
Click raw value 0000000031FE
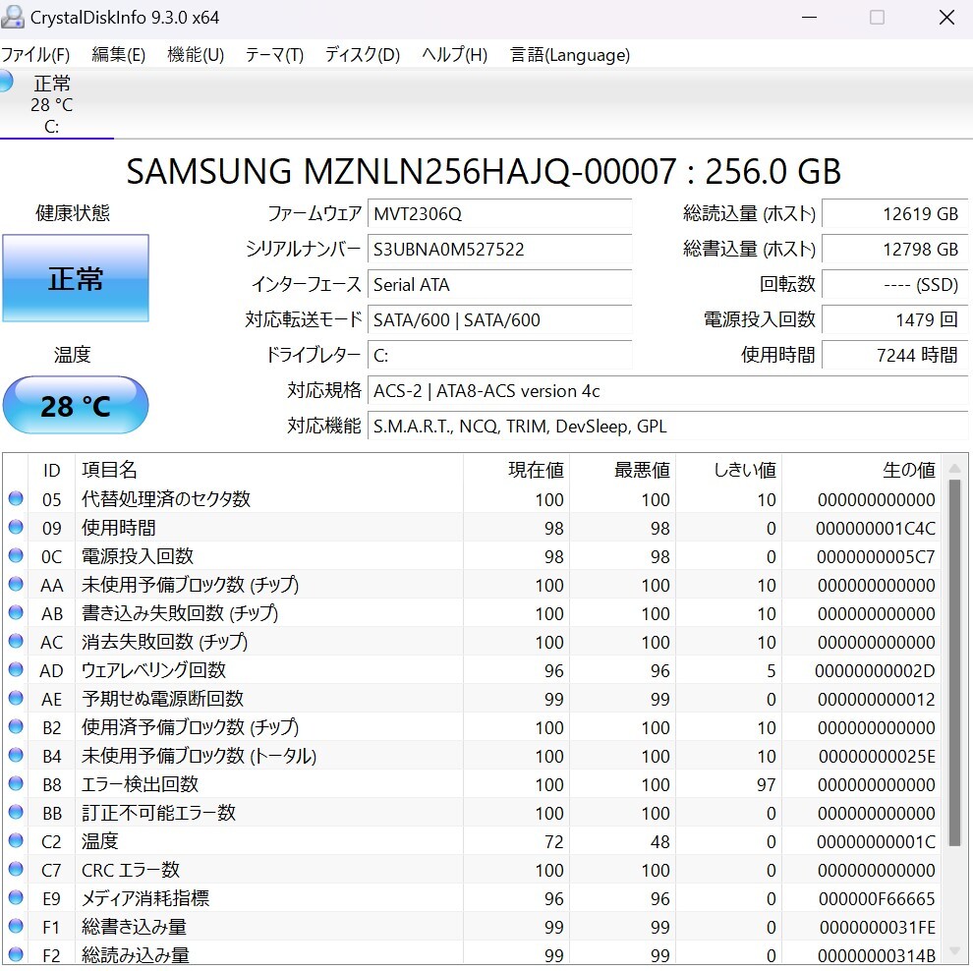click(x=878, y=927)
